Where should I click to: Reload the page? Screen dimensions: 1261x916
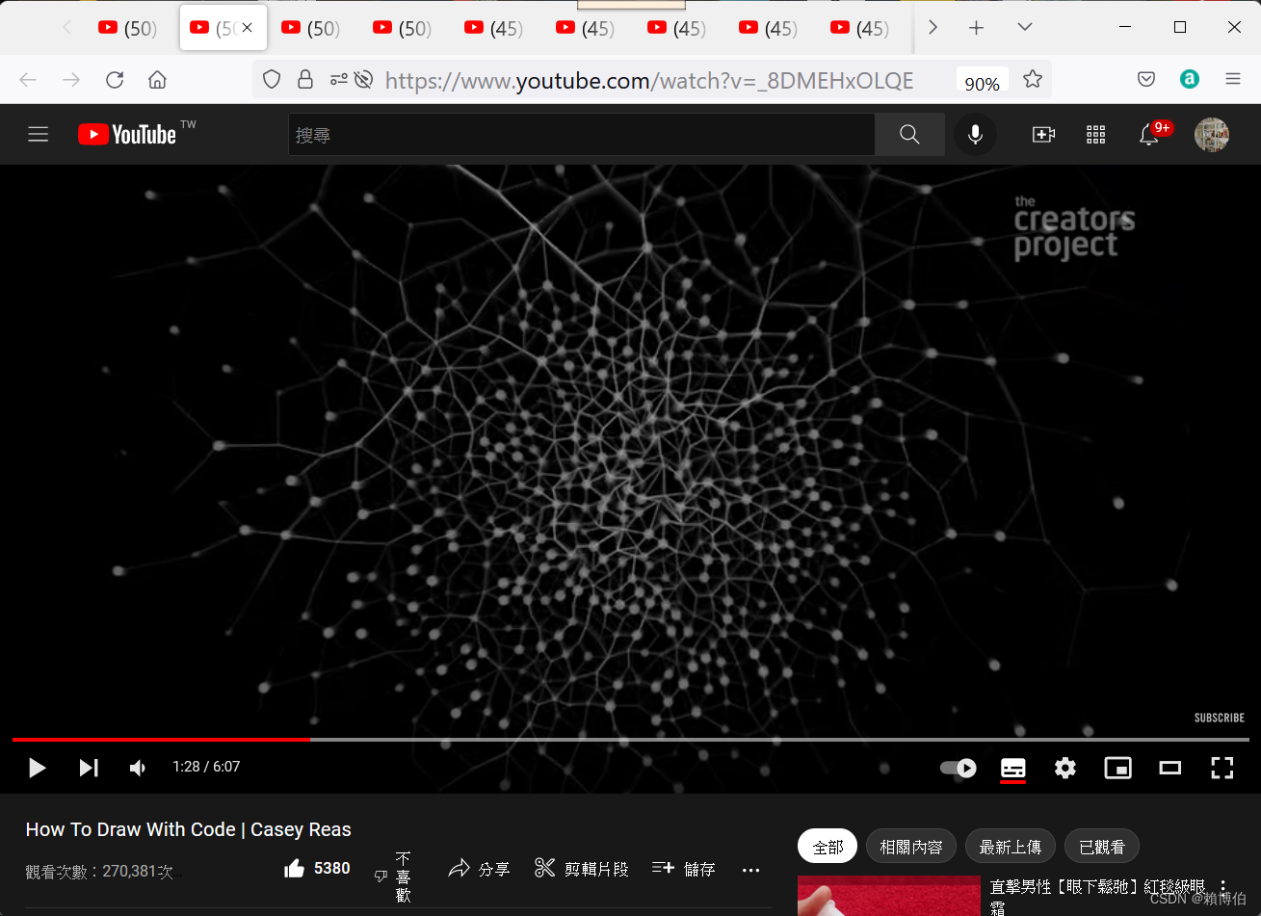(x=115, y=80)
